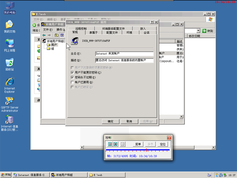Click right scroll arrow in user list
Screen dimensions: 237x178
tap(181, 117)
